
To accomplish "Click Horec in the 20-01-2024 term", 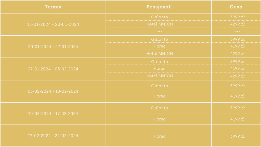I will [160, 46].
